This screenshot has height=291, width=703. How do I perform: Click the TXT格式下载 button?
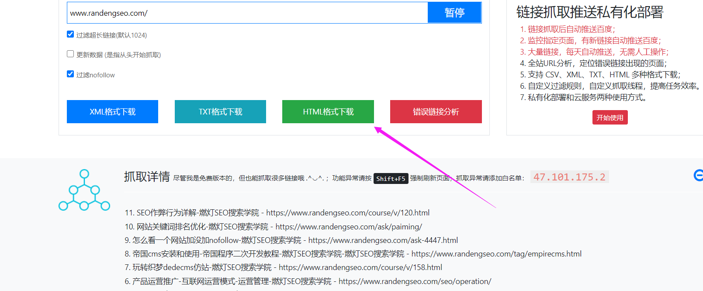click(x=220, y=112)
